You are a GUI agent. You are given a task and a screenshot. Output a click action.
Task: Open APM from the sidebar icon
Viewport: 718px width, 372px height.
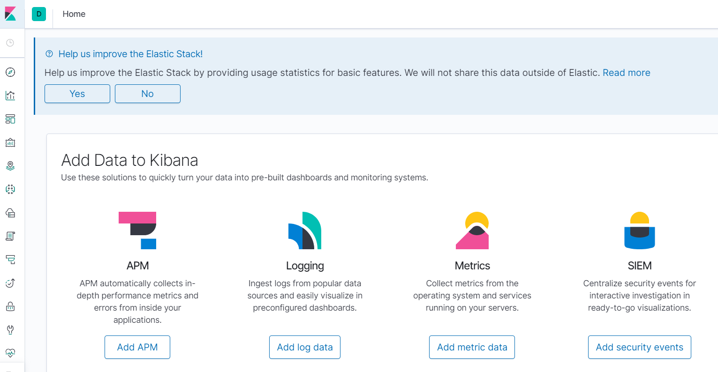point(10,260)
